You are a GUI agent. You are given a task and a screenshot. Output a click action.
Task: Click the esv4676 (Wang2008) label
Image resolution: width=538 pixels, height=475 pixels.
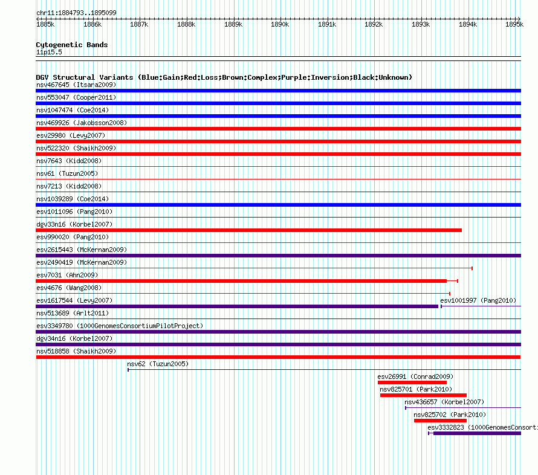[69, 288]
